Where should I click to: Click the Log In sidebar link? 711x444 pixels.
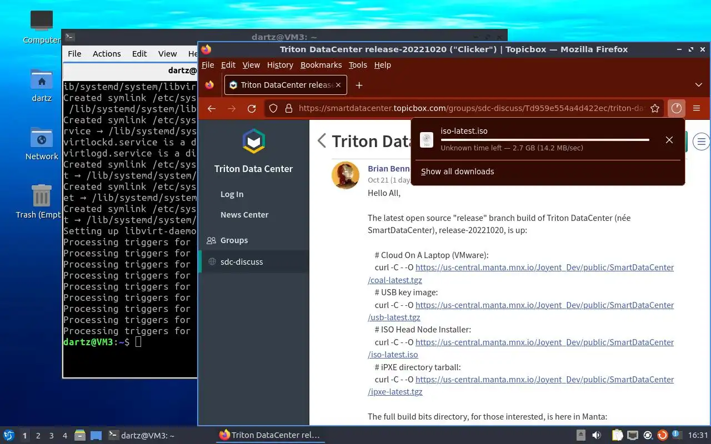click(x=232, y=194)
